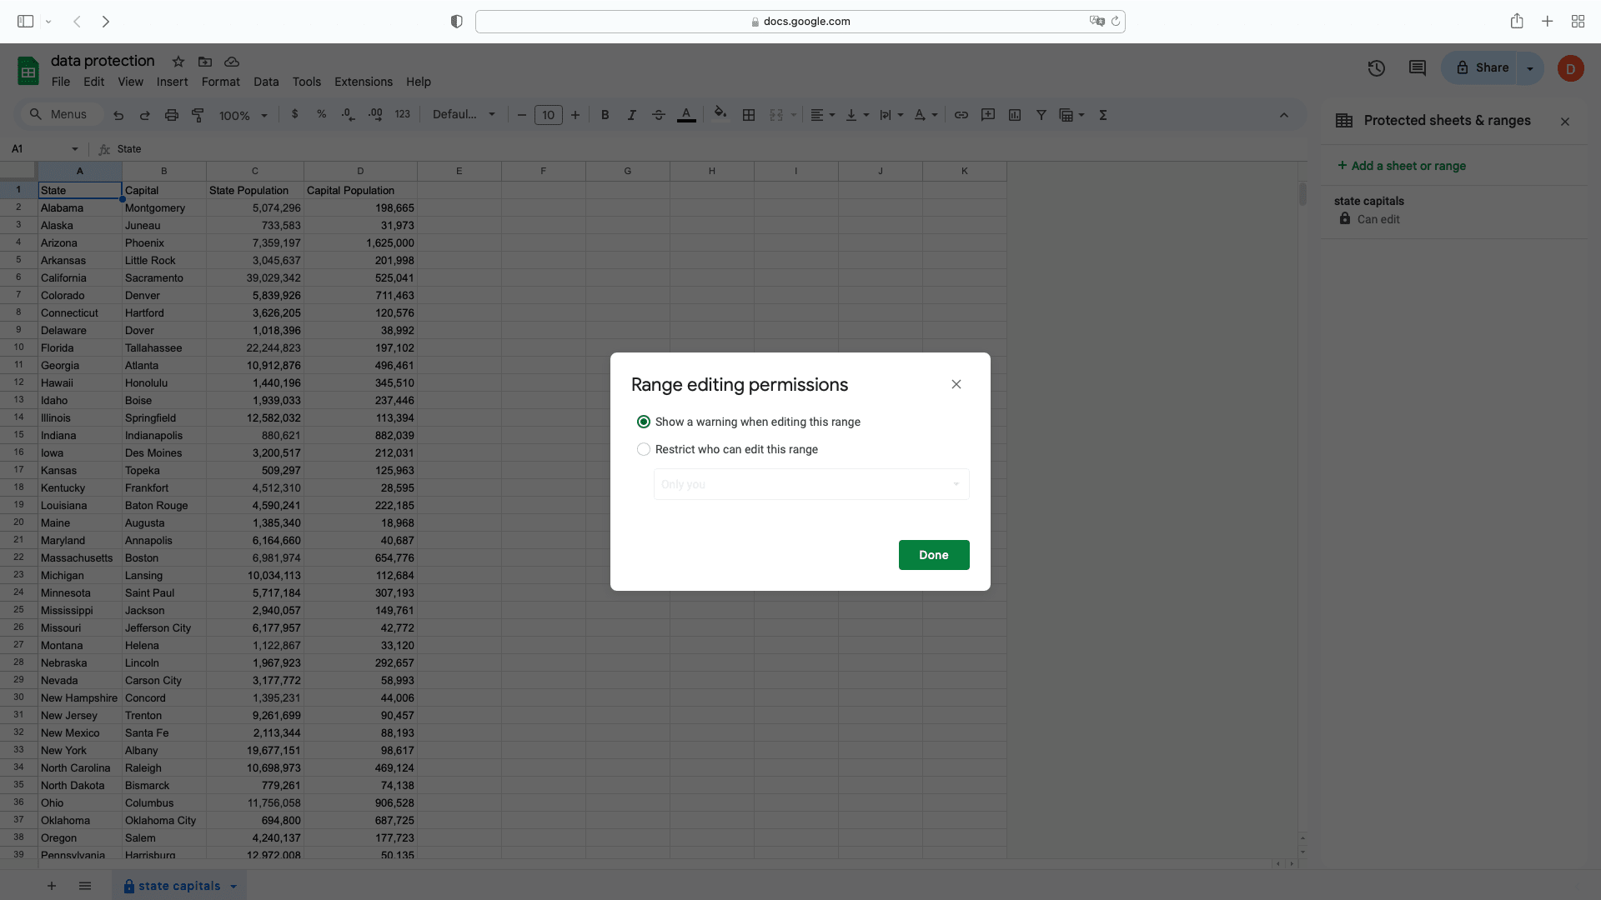This screenshot has width=1601, height=900.
Task: Open the zoom 100% dropdown
Action: click(x=243, y=115)
